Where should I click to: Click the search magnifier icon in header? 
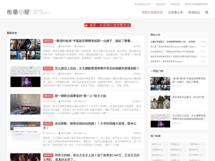[207, 12]
